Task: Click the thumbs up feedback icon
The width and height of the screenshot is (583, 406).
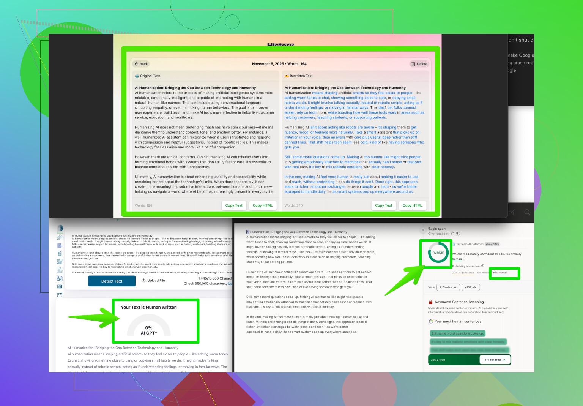Action: click(x=452, y=234)
